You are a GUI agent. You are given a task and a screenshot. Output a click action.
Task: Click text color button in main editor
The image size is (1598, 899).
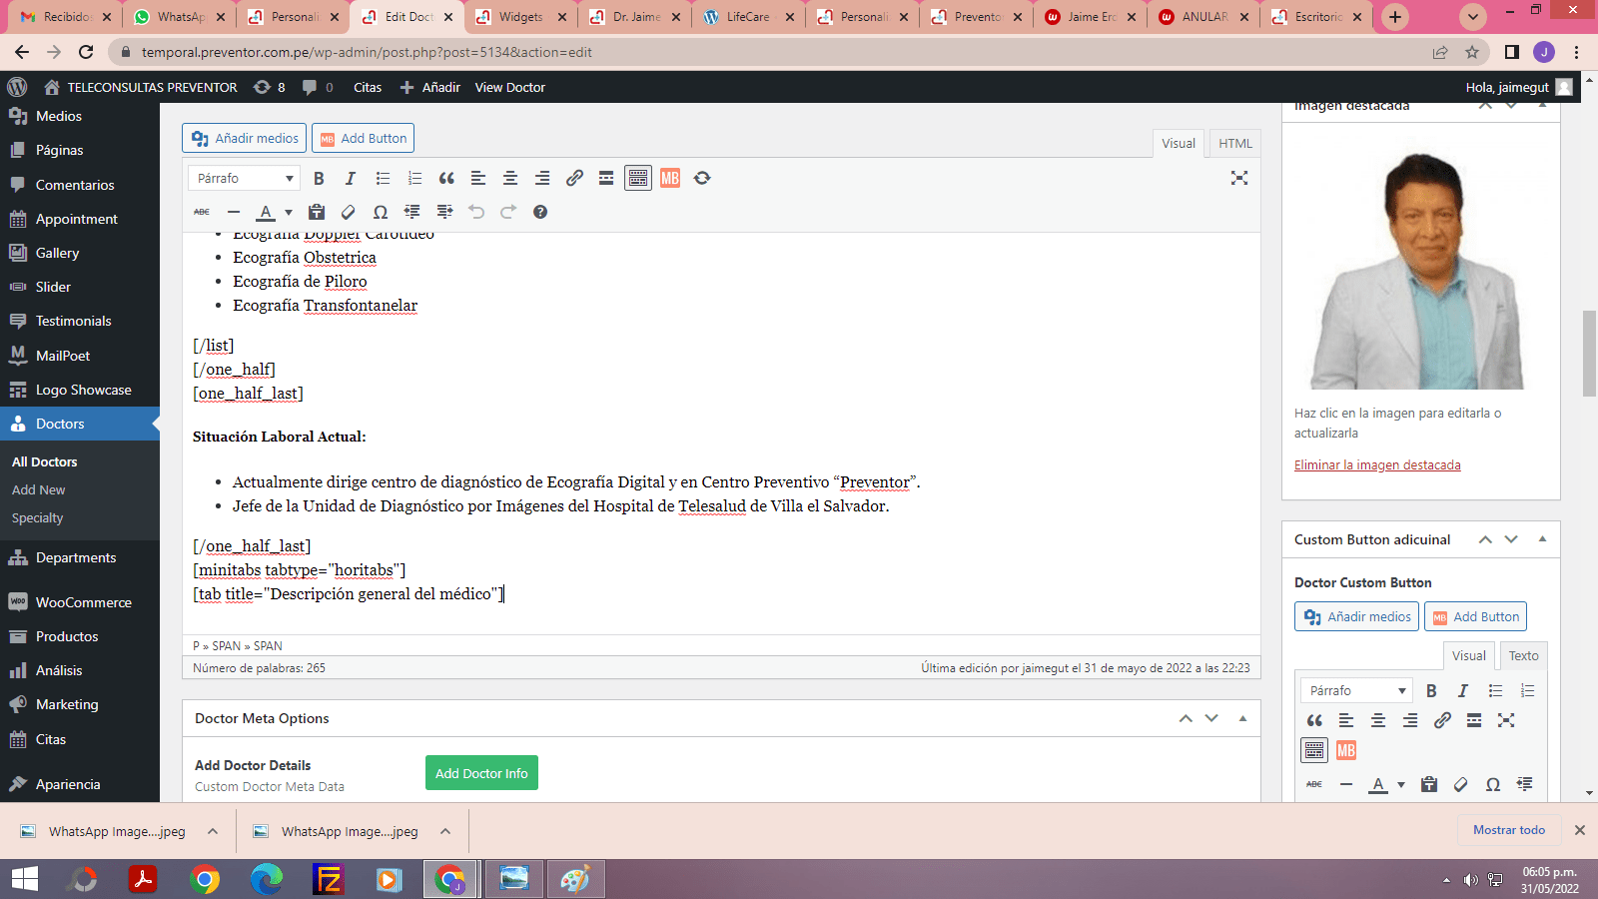pyautogui.click(x=266, y=212)
